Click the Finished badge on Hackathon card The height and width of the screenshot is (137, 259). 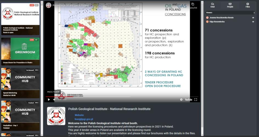tap(31, 103)
